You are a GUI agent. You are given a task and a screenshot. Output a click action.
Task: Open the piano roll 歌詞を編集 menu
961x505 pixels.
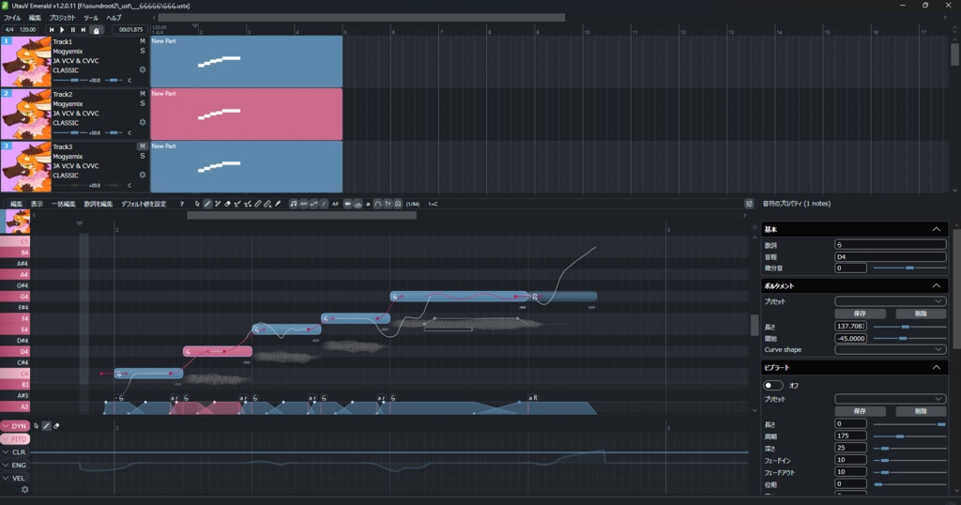(98, 204)
